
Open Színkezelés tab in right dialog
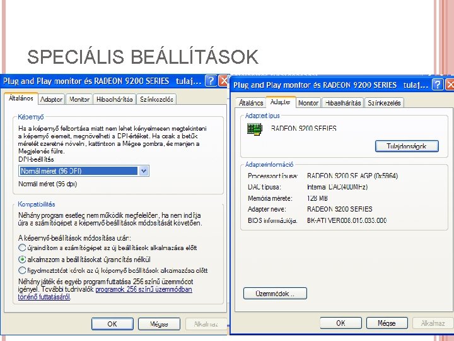point(384,103)
